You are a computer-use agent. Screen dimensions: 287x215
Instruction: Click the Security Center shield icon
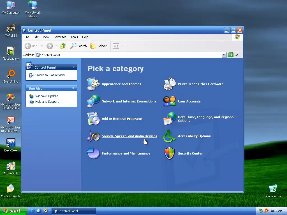[170, 153]
